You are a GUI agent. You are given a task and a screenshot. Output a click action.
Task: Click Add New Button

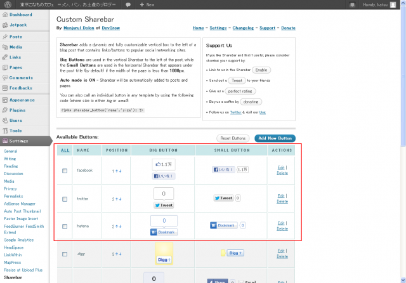[x=275, y=138]
